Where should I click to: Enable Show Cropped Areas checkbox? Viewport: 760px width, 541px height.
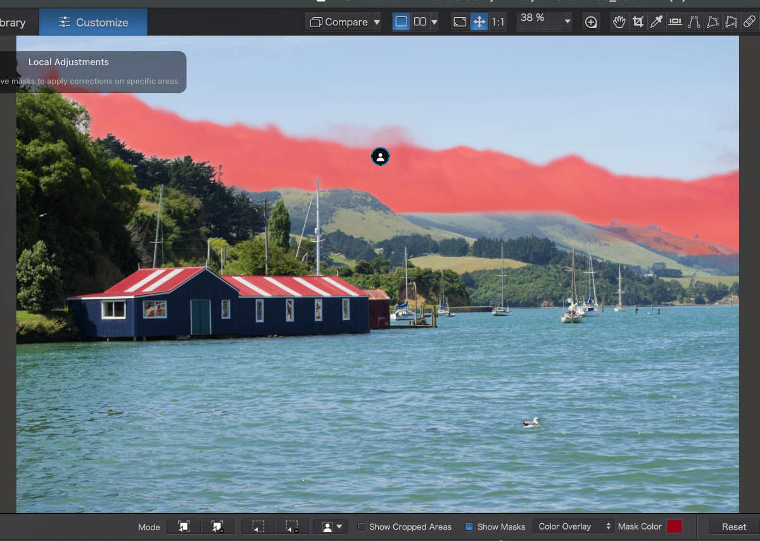[362, 526]
